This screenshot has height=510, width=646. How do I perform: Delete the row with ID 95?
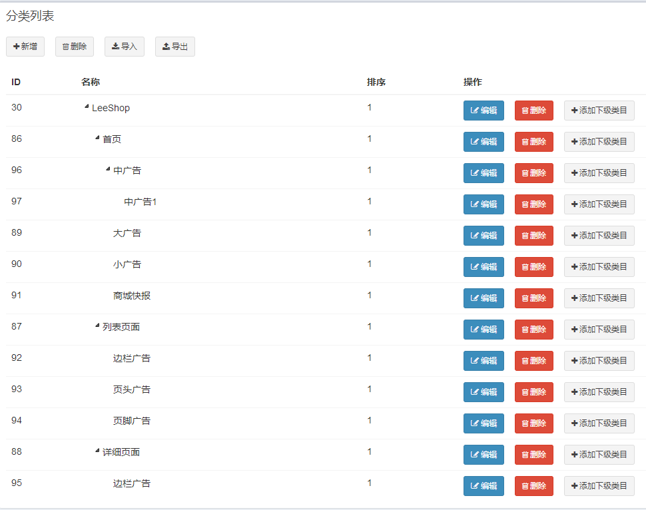point(534,486)
